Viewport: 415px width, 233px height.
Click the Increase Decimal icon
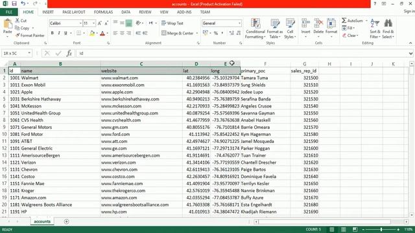[x=231, y=33]
